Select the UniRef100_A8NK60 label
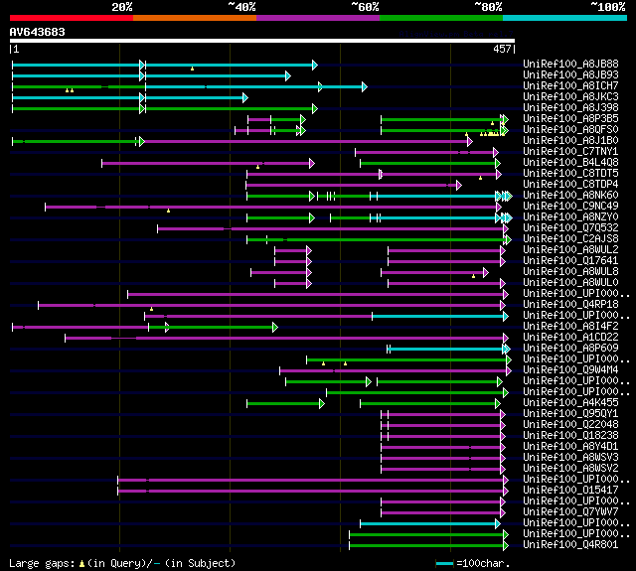This screenshot has height=571, width=636. click(x=570, y=195)
